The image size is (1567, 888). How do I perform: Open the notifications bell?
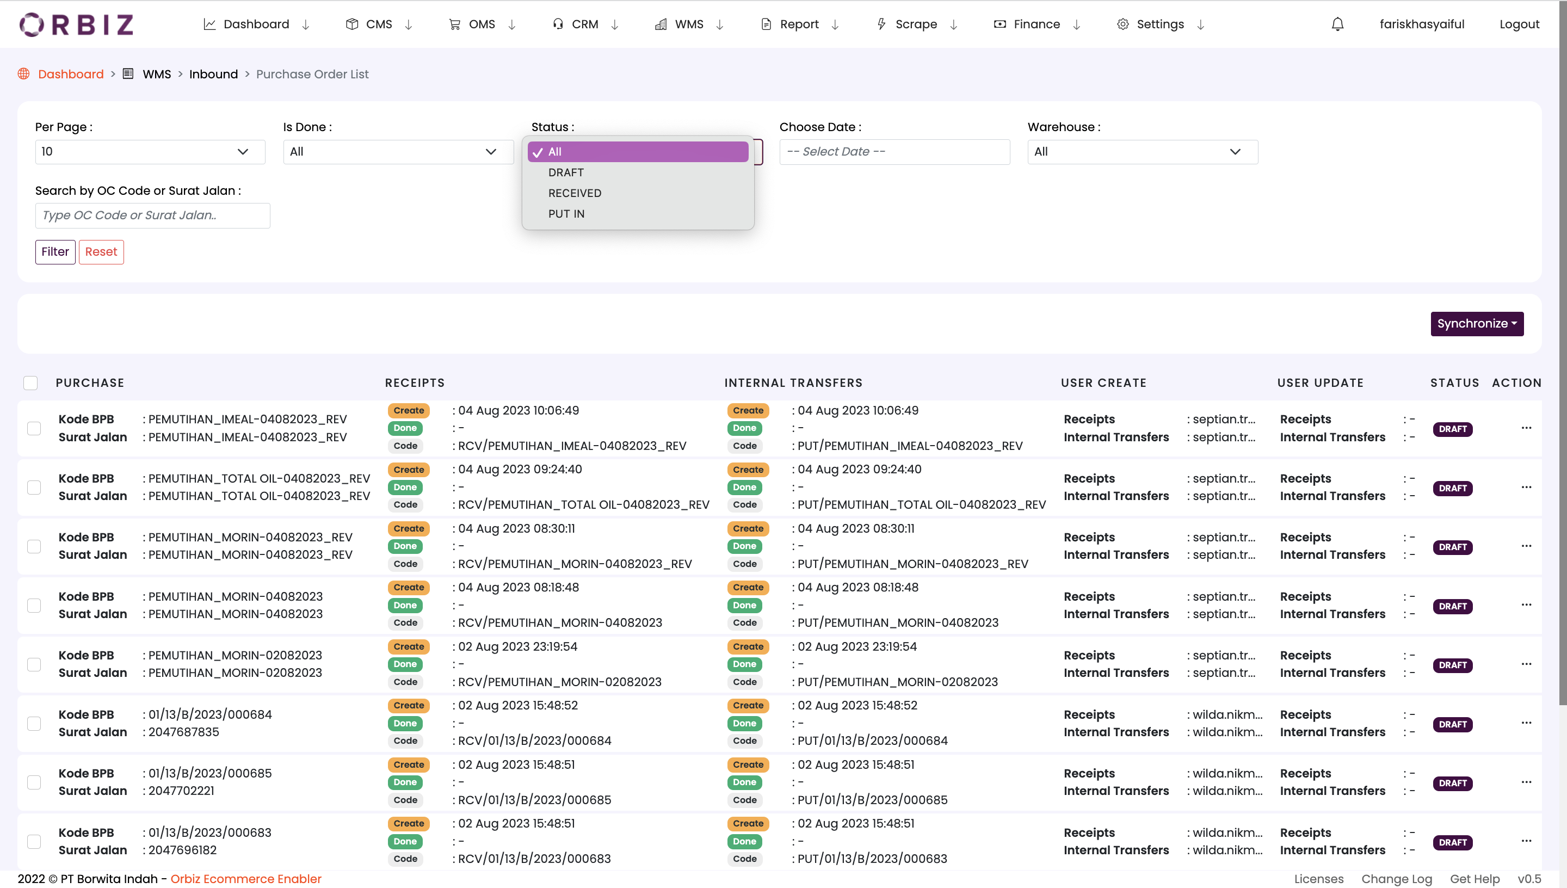point(1337,24)
